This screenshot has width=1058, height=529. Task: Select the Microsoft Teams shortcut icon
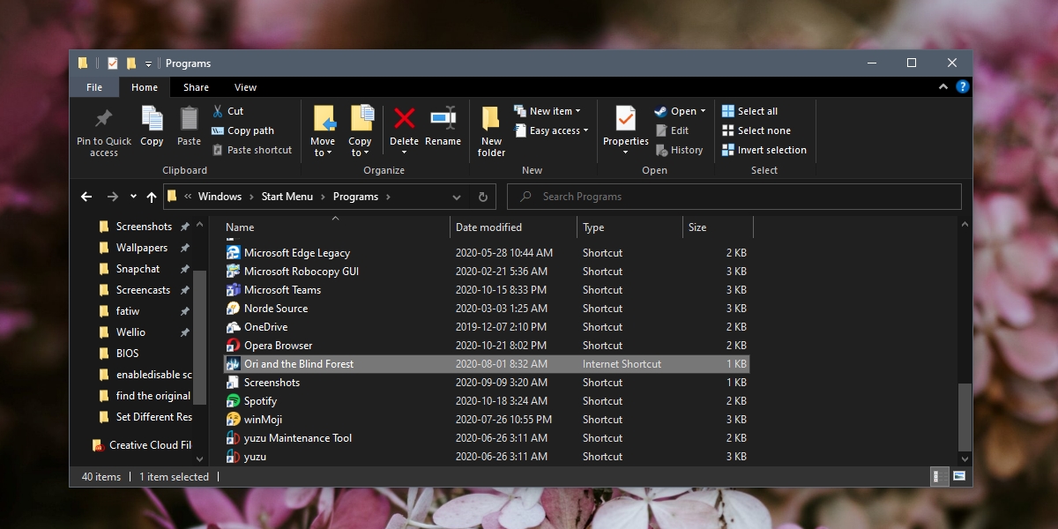point(233,290)
